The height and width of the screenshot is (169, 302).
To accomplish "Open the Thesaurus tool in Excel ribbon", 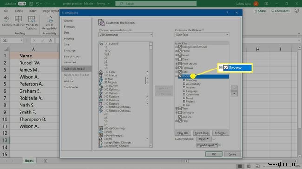I will [18, 21].
